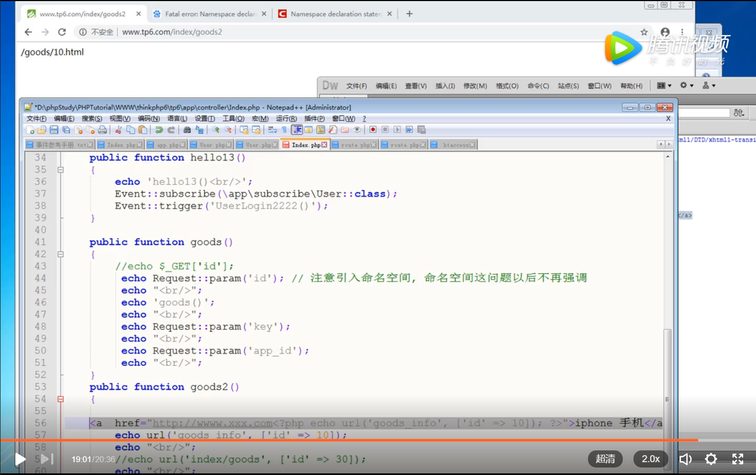Go back in the browser

(x=28, y=32)
